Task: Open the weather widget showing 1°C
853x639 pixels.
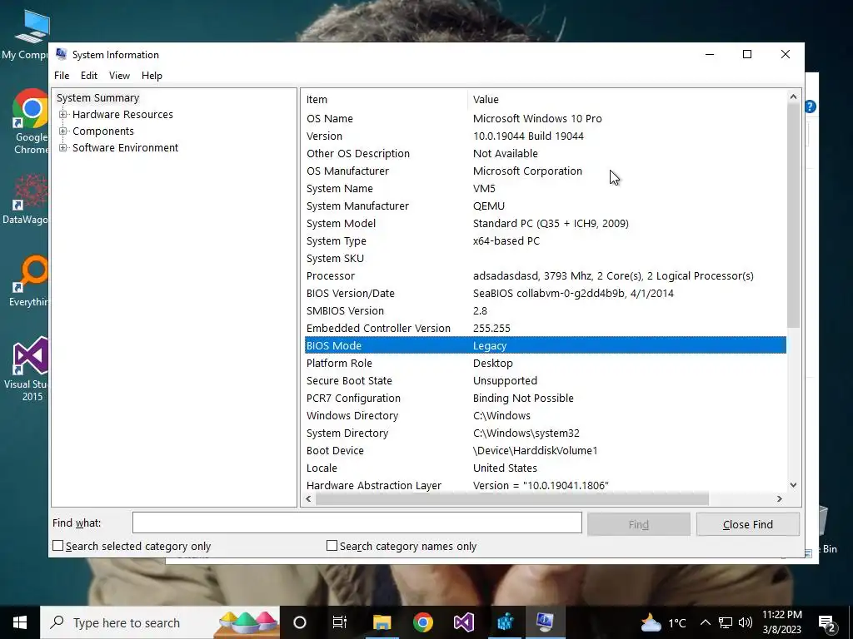Action: point(664,622)
